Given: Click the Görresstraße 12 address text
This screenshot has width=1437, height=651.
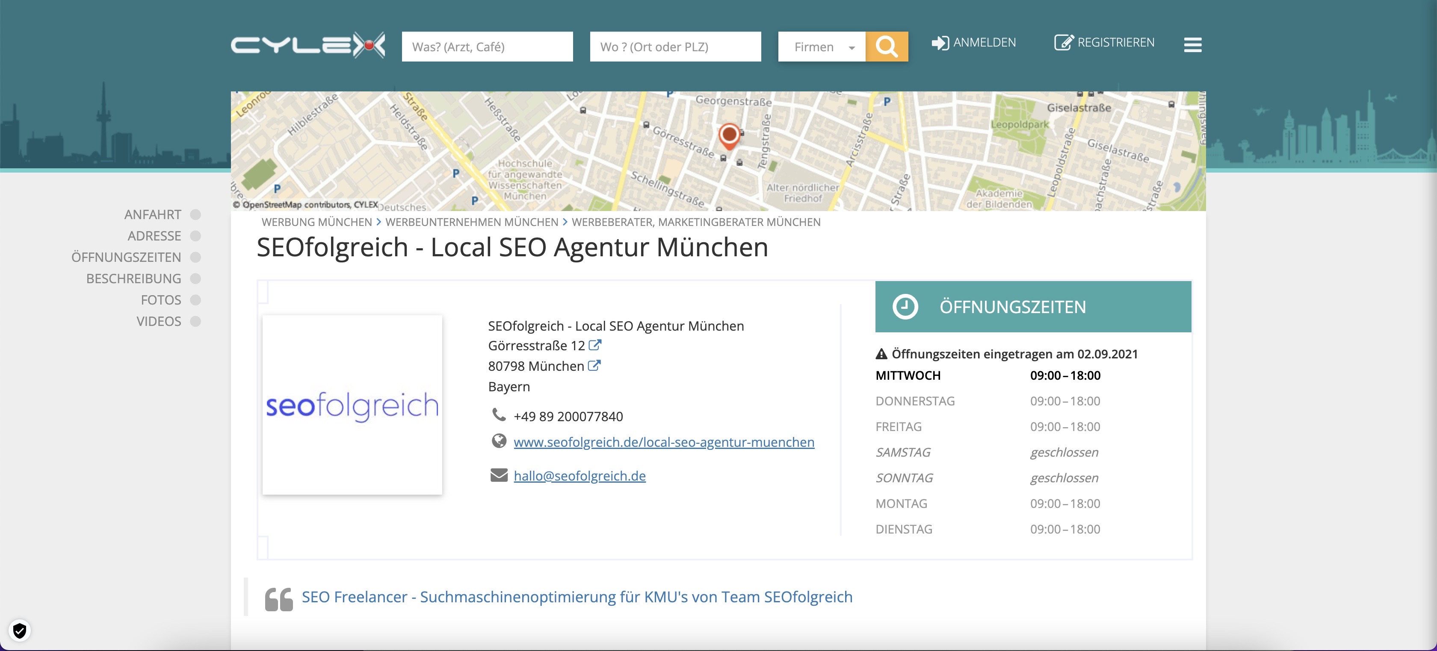Looking at the screenshot, I should [x=536, y=346].
